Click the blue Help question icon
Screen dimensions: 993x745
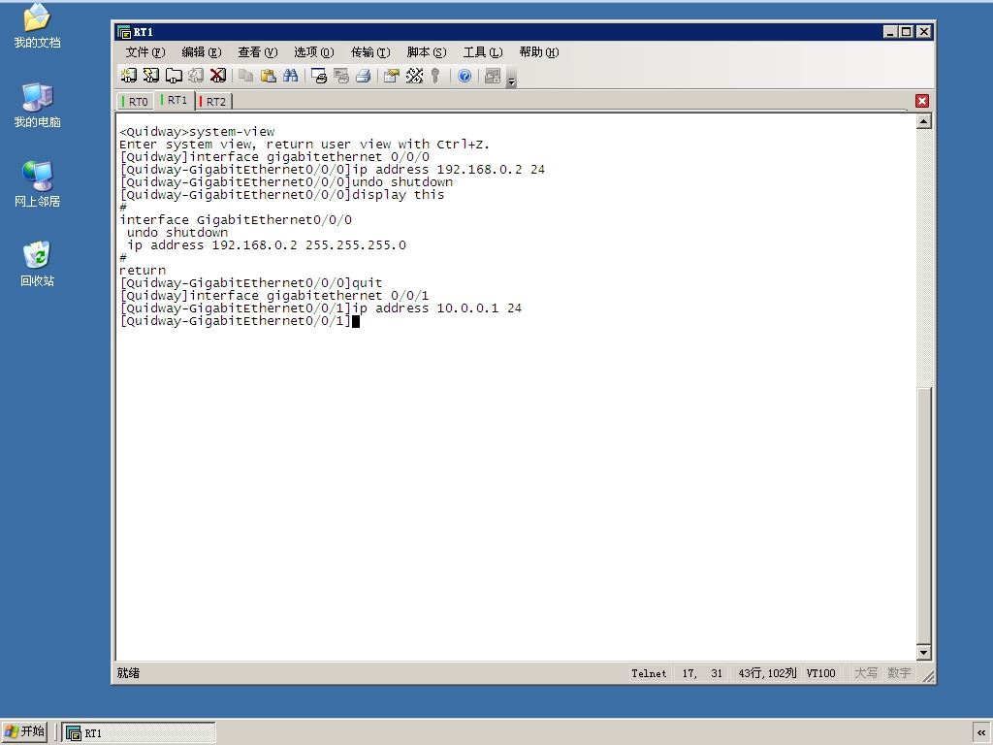[464, 76]
